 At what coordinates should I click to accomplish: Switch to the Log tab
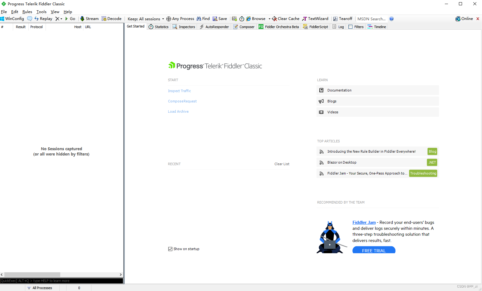(338, 27)
